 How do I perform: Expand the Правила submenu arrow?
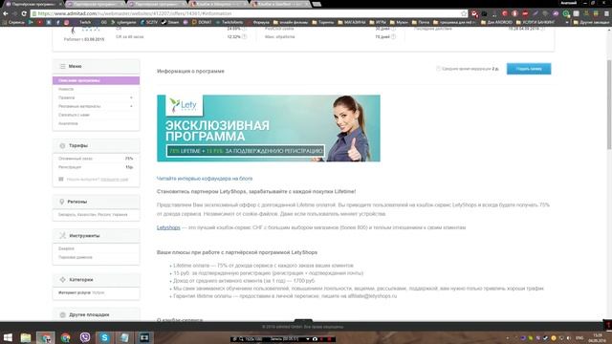[x=131, y=97]
